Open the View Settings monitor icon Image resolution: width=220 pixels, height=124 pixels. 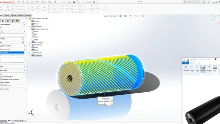143,16
